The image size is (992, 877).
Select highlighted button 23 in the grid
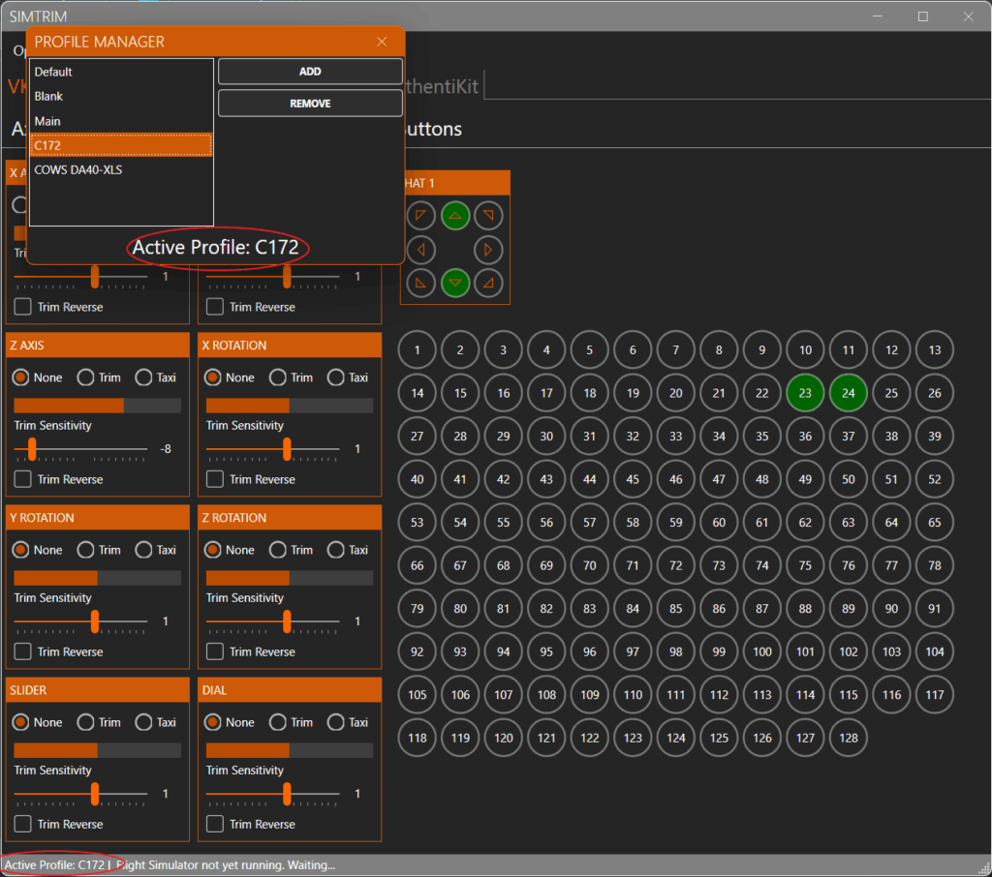pos(805,393)
